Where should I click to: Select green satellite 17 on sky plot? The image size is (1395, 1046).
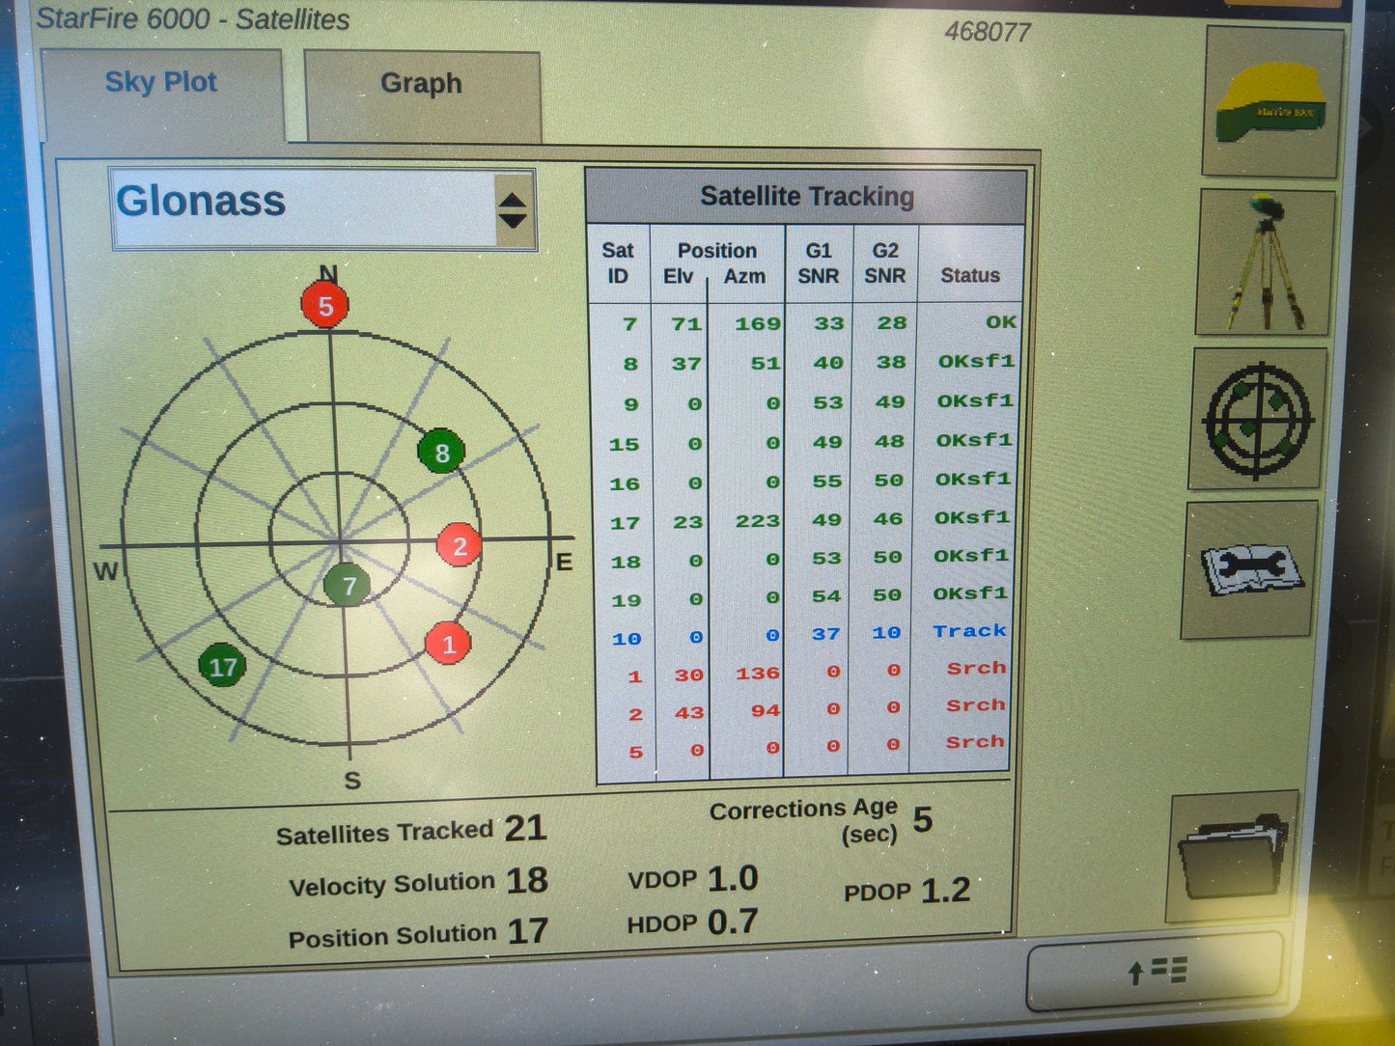222,666
